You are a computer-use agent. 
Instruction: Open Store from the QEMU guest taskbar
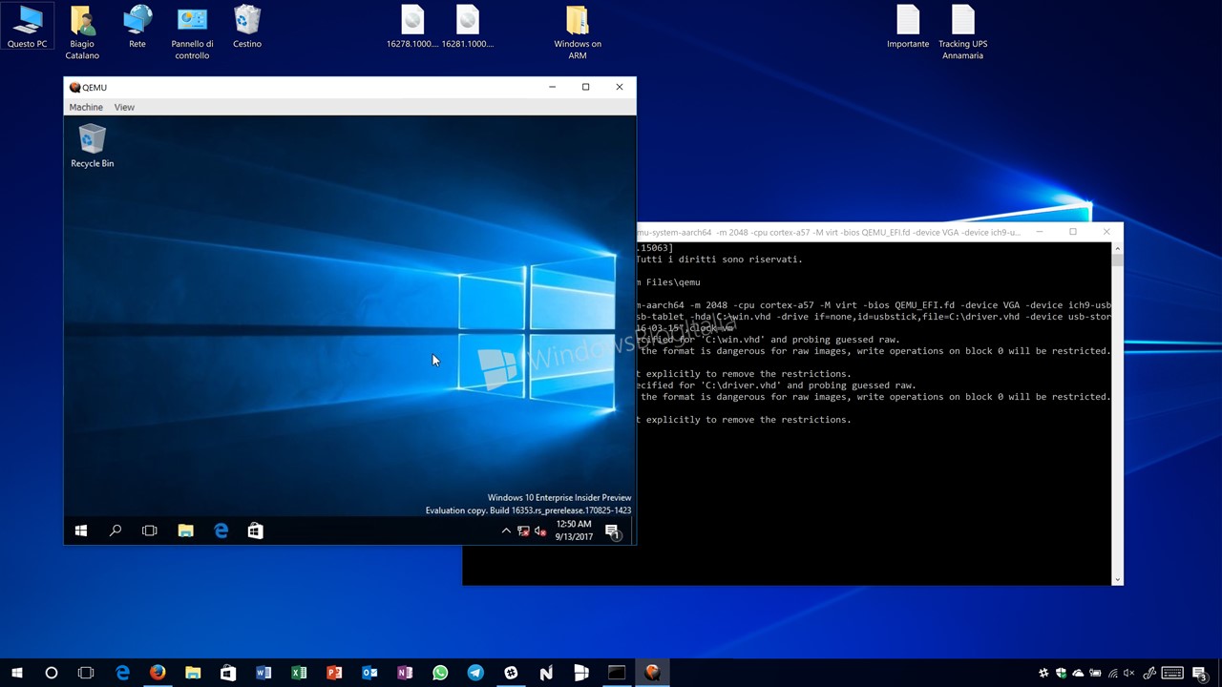pos(255,531)
